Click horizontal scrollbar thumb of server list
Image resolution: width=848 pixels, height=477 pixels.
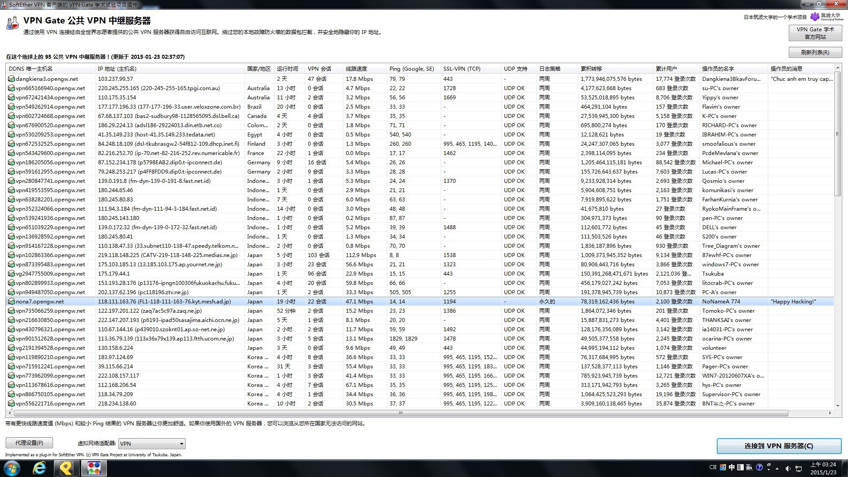401,413
